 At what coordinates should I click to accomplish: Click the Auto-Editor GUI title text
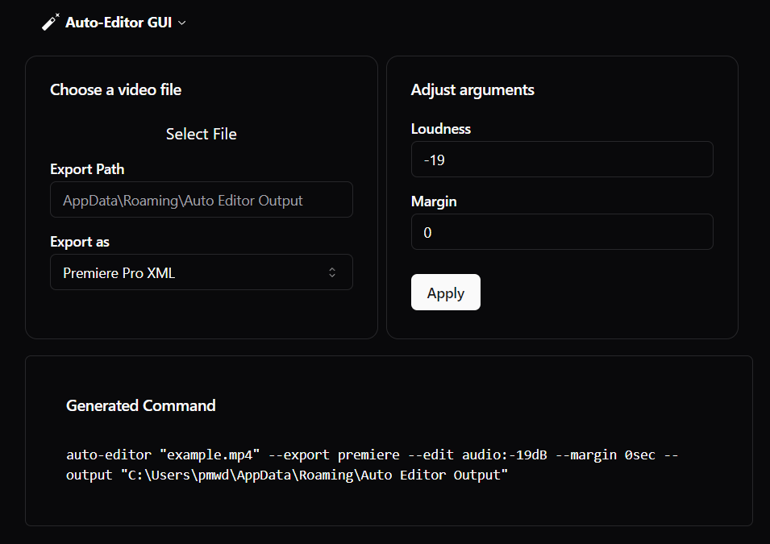pyautogui.click(x=119, y=23)
